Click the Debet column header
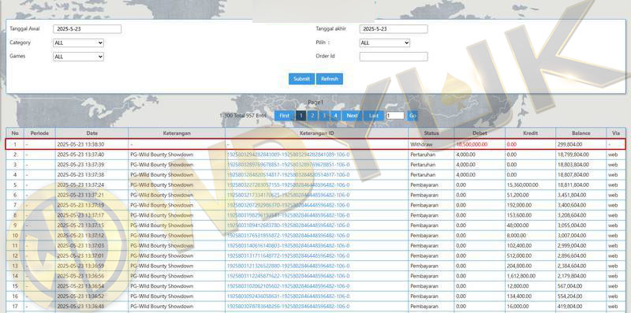631x313 pixels. pyautogui.click(x=480, y=133)
